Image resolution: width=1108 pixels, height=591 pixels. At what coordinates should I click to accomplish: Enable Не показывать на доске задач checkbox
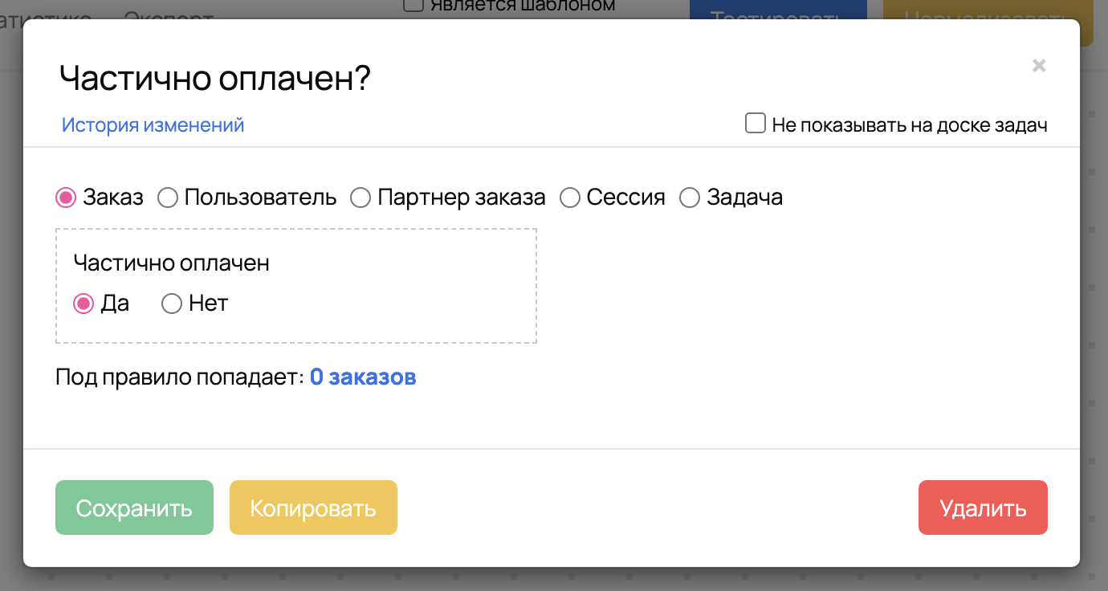(x=756, y=124)
